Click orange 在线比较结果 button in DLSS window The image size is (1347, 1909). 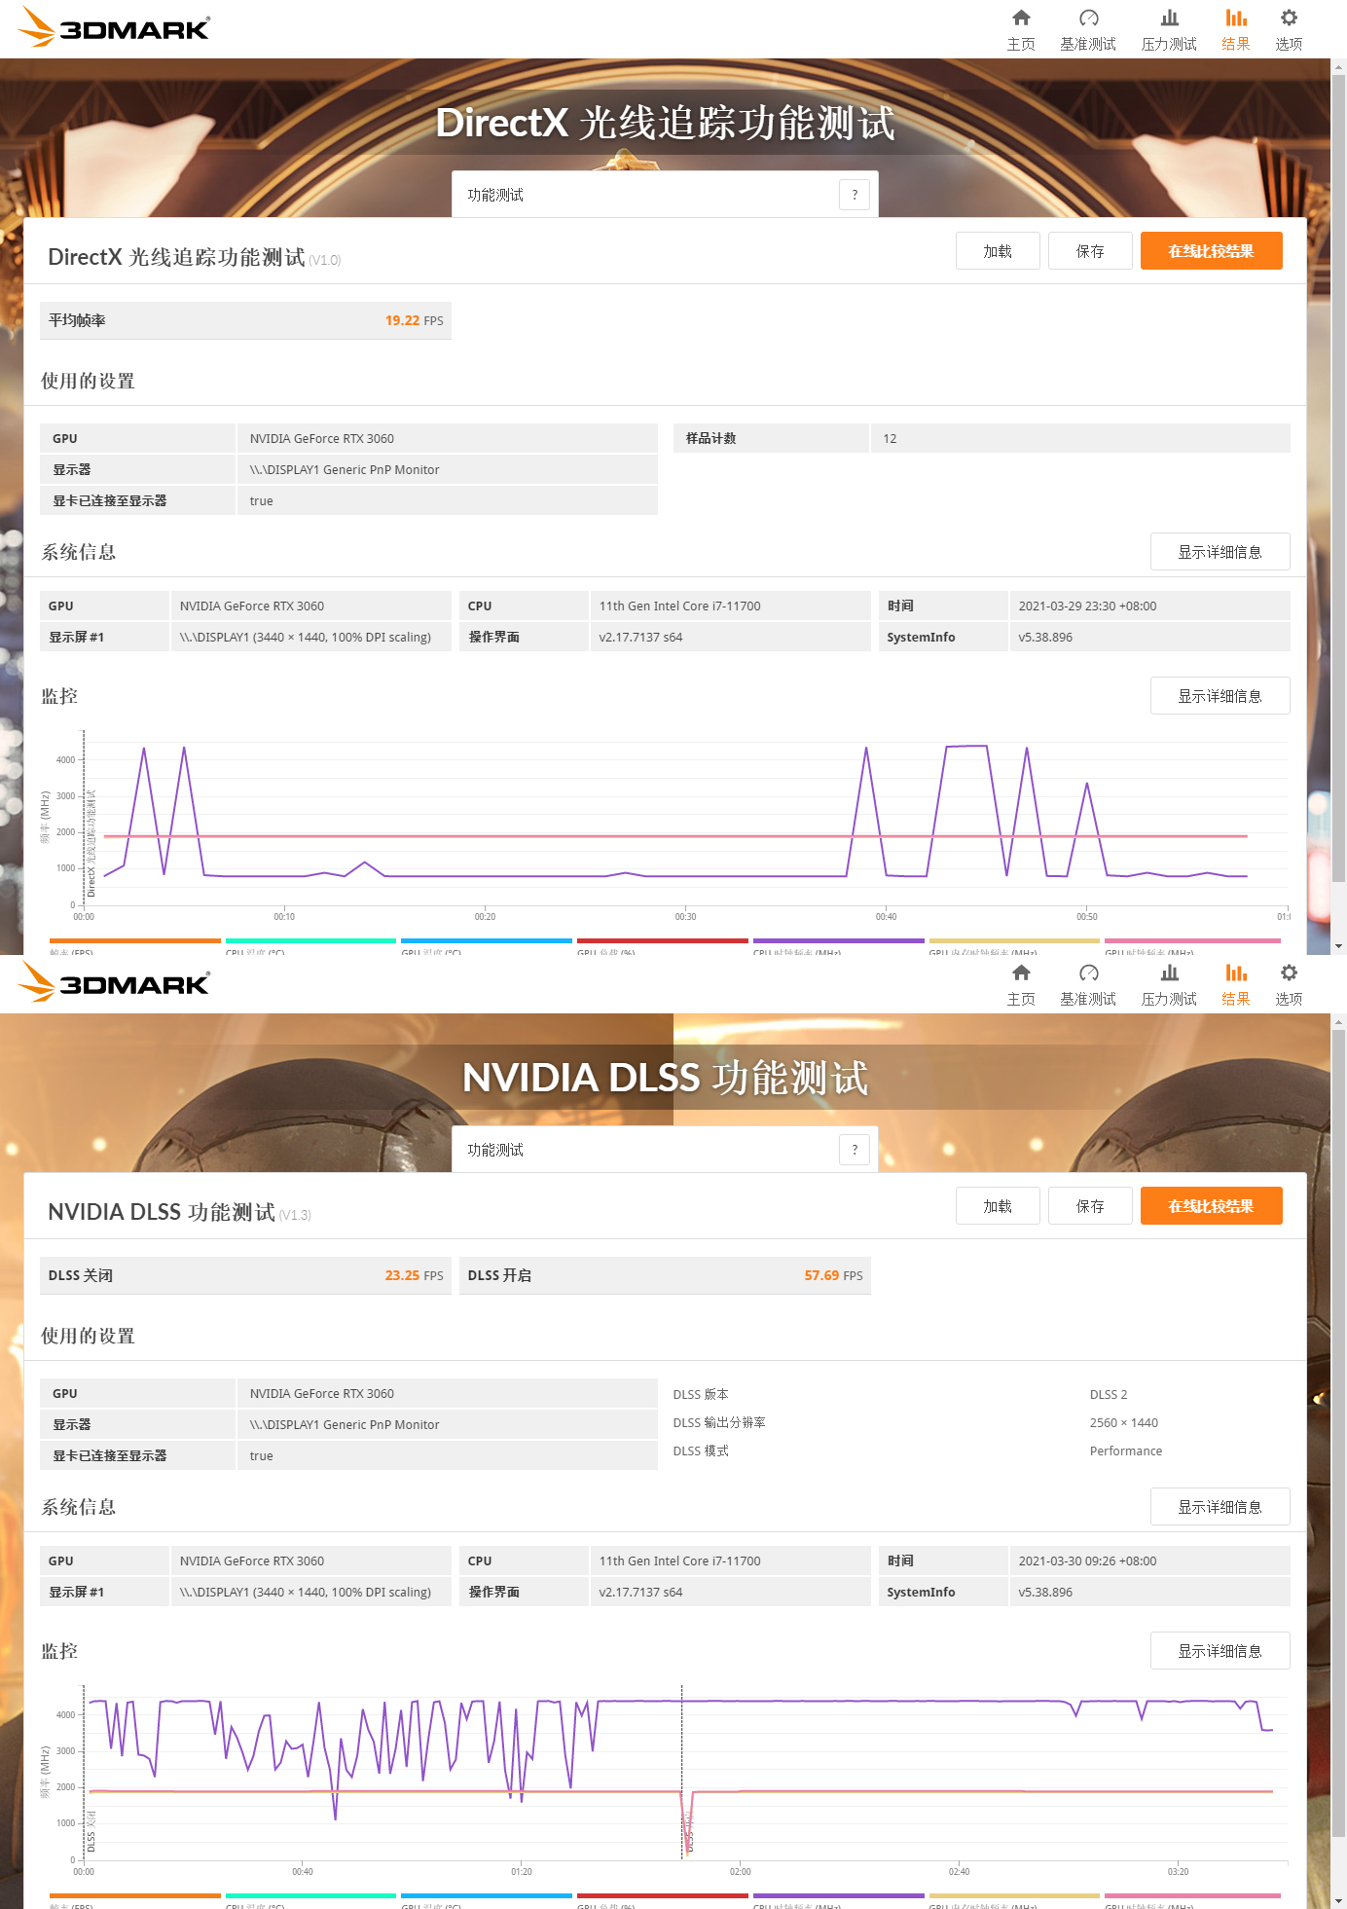(x=1211, y=1206)
